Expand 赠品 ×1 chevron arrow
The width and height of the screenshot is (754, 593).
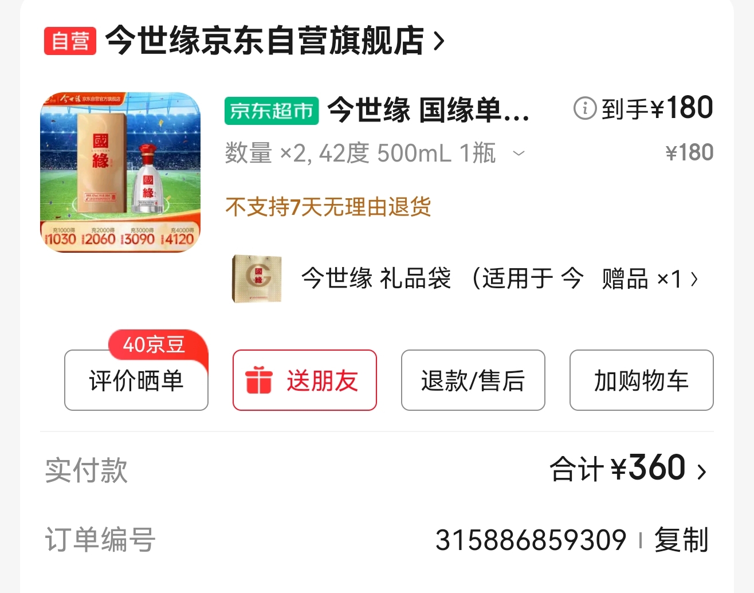[x=694, y=279]
